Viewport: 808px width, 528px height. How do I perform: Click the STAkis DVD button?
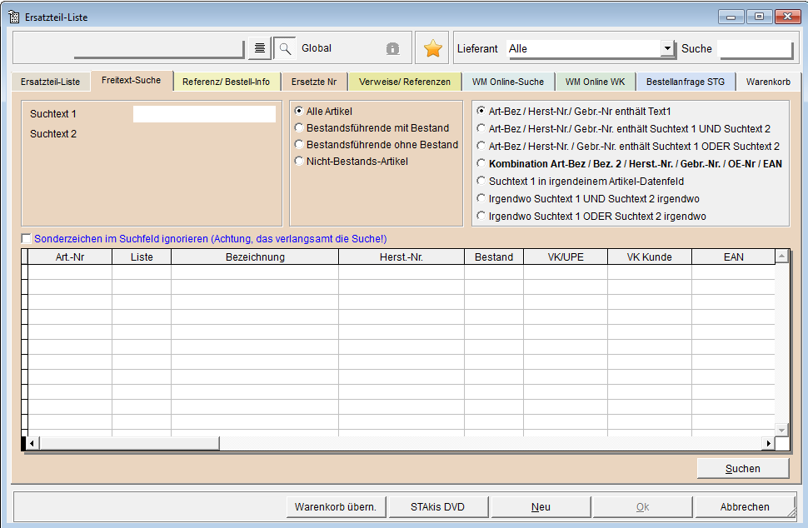point(437,507)
